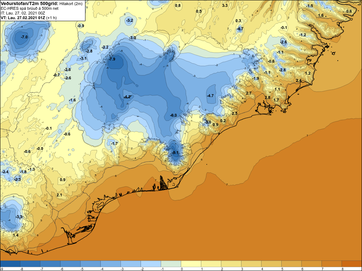
Task: Click the legend tick label '8'
Action: (342, 269)
